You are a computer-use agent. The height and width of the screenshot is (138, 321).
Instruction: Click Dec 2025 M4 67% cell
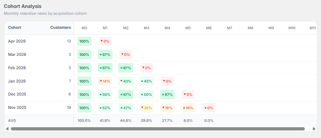point(167,95)
